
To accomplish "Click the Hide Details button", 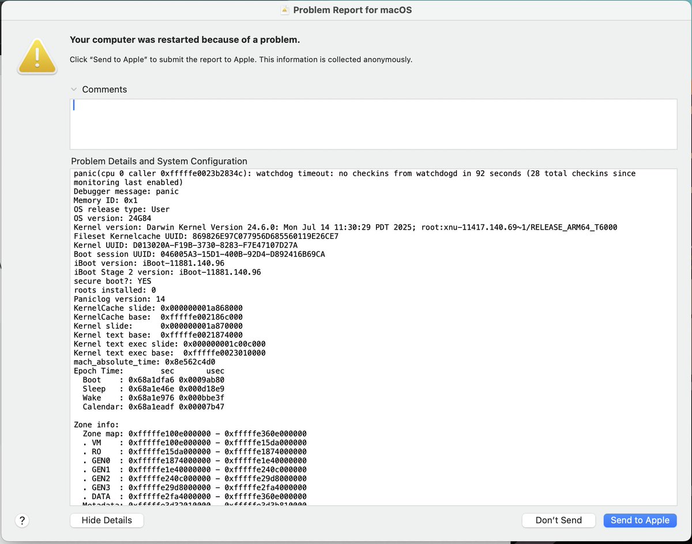I will [x=107, y=520].
